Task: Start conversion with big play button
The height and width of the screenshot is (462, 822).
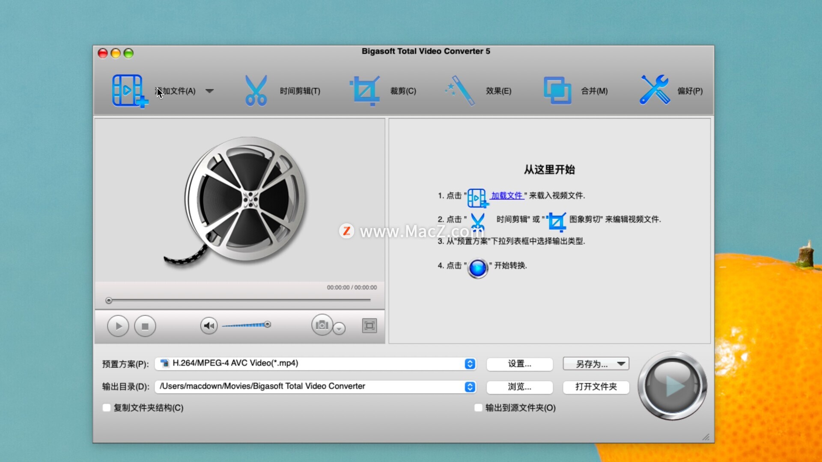Action: click(672, 385)
